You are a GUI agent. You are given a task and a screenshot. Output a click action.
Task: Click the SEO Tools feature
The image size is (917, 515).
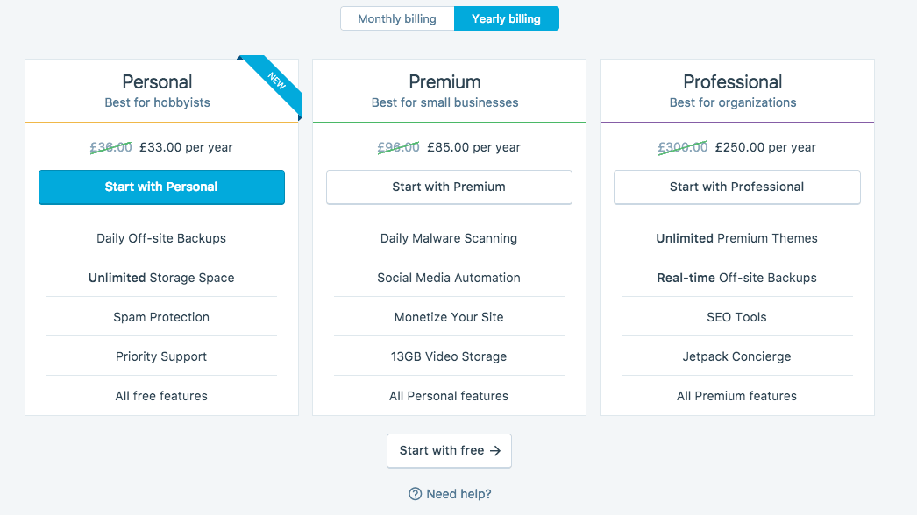click(737, 317)
